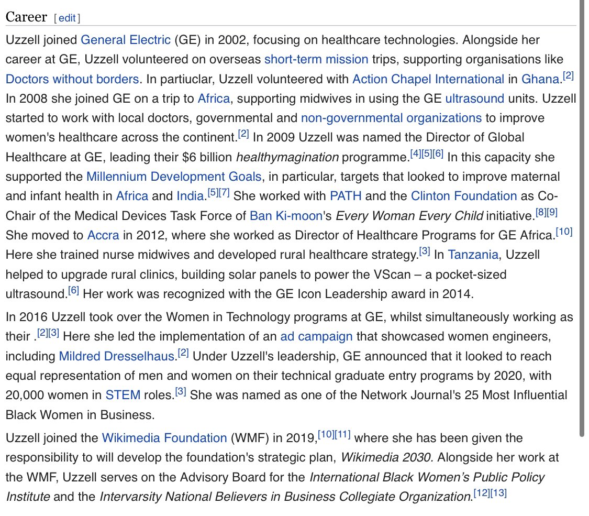Click citation [12] after Collegiate Organization

tap(482, 493)
